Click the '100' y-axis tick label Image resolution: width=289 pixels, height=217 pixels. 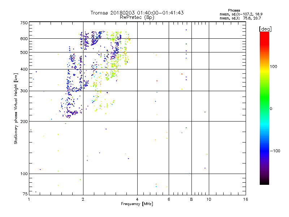point(24,174)
